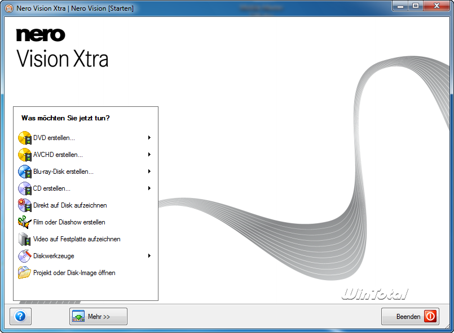Expand the DVD erstellen submenu arrow
This screenshot has width=454, height=333.
coord(149,138)
